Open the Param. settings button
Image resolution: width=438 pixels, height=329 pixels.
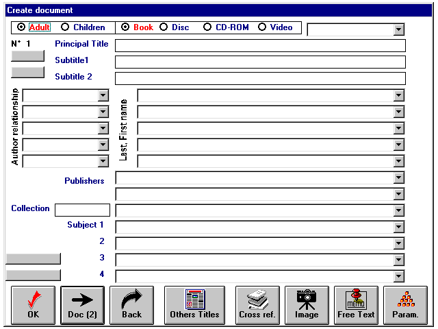pos(405,305)
